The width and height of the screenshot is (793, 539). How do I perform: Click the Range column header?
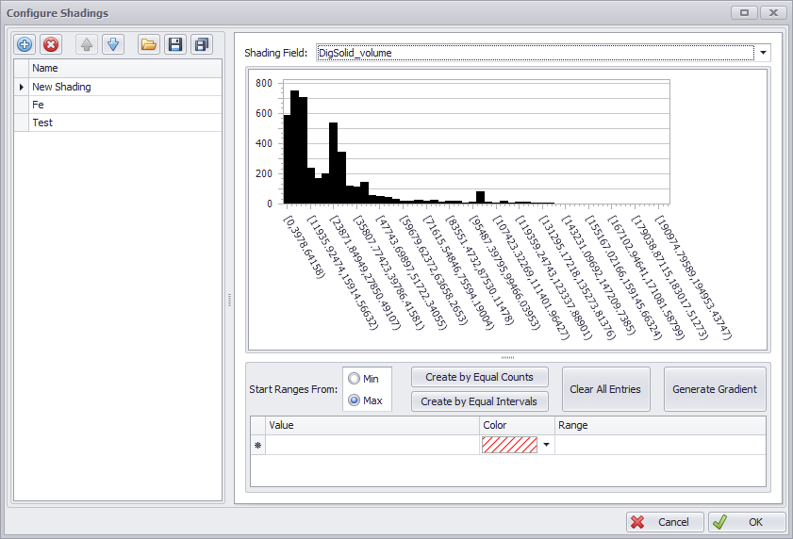(660, 425)
